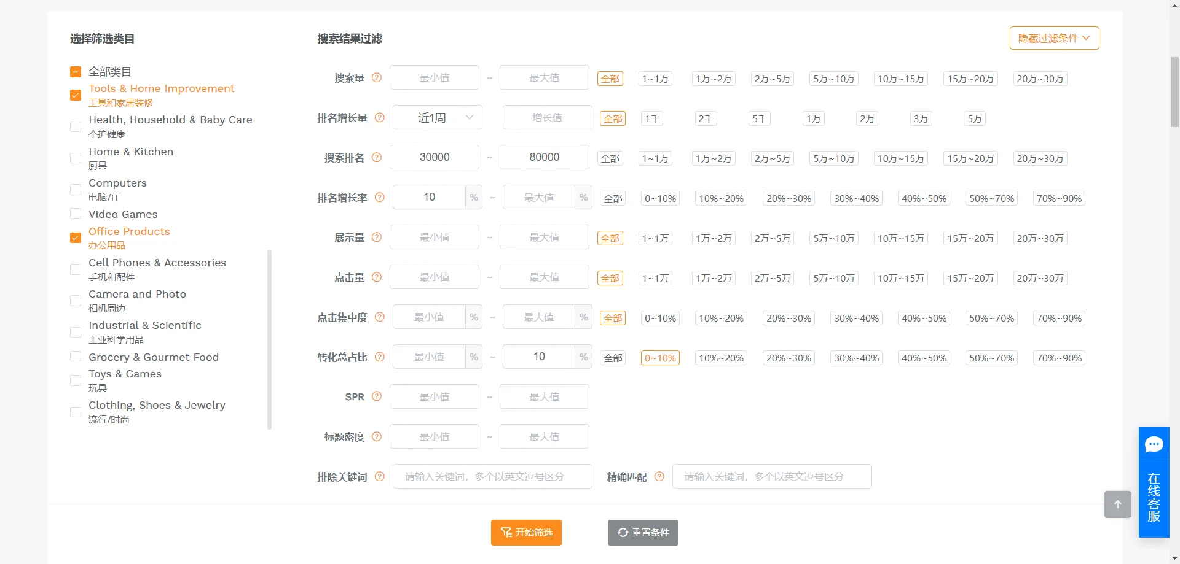Open the 近1周 time range dropdown
The width and height of the screenshot is (1180, 564).
[x=437, y=117]
